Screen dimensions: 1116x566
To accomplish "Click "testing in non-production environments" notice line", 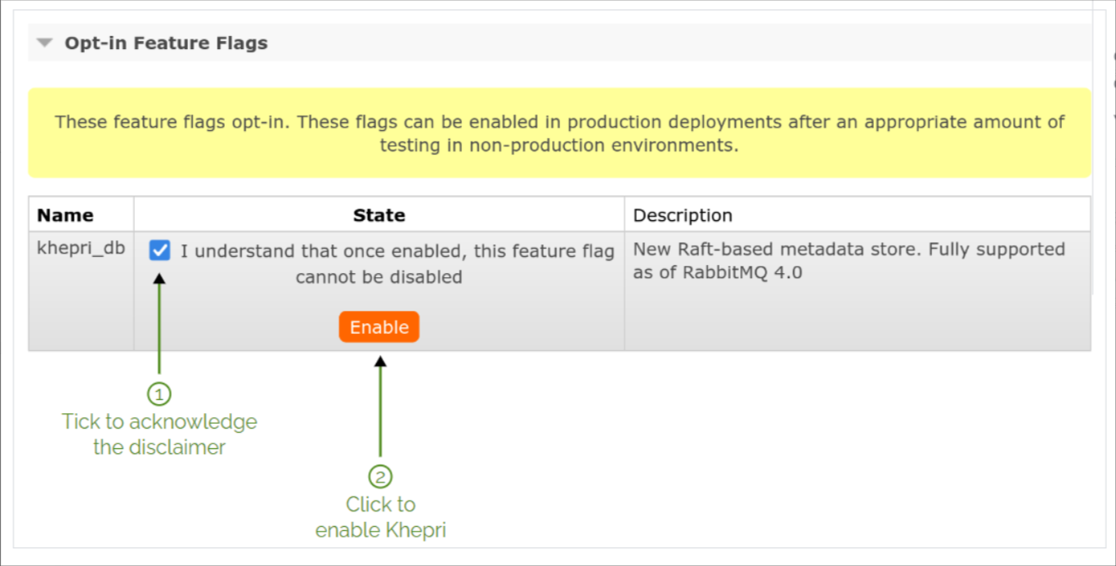I will 559,146.
